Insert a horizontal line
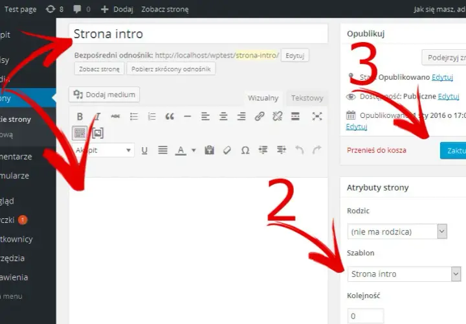466x324 pixels. click(187, 117)
